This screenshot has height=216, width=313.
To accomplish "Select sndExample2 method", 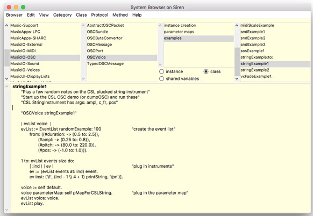I will click(x=275, y=38).
